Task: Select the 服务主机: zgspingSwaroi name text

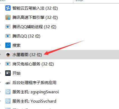Action: (36, 92)
